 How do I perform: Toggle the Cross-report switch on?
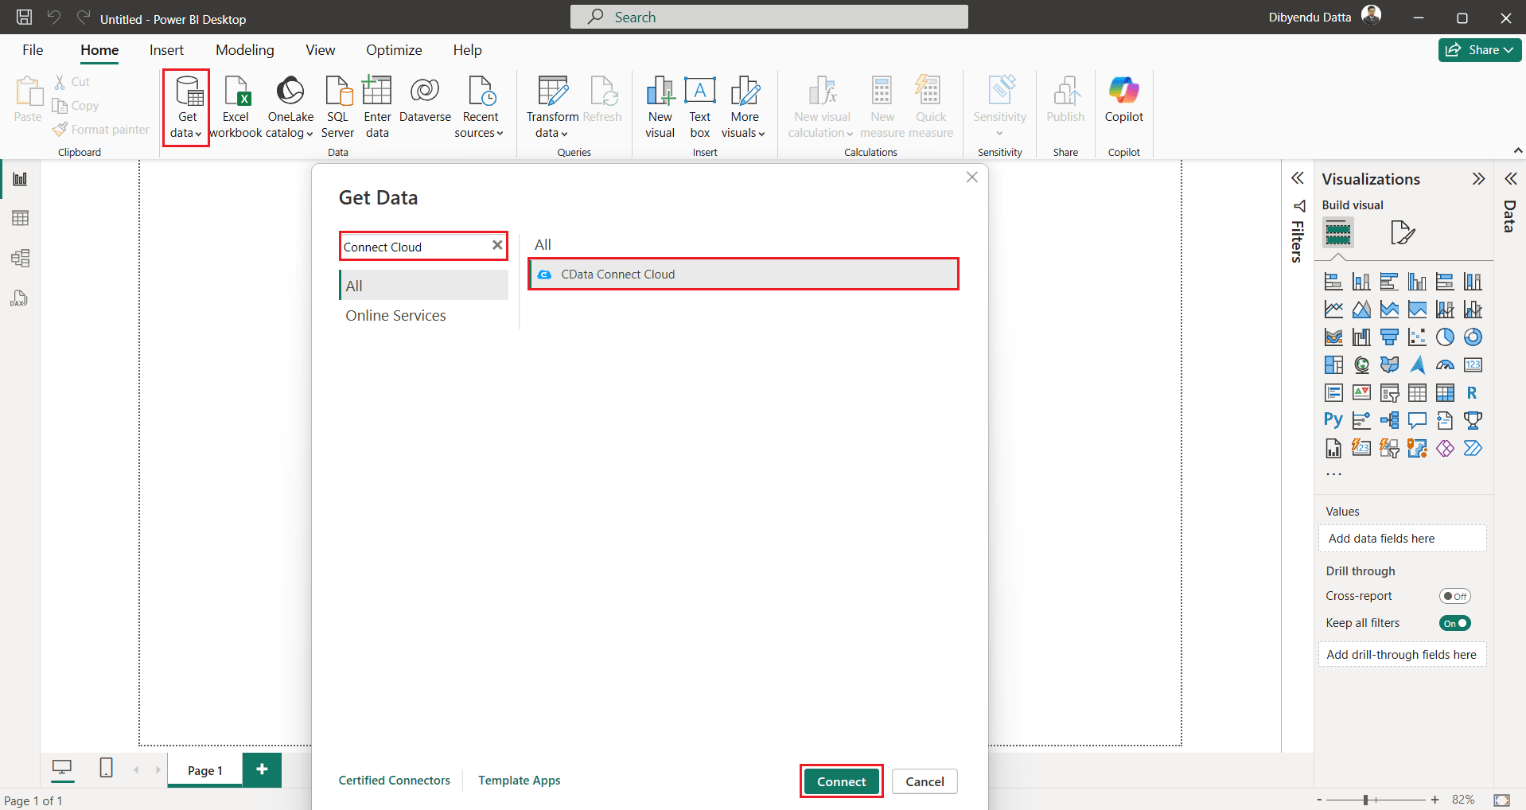pos(1454,596)
